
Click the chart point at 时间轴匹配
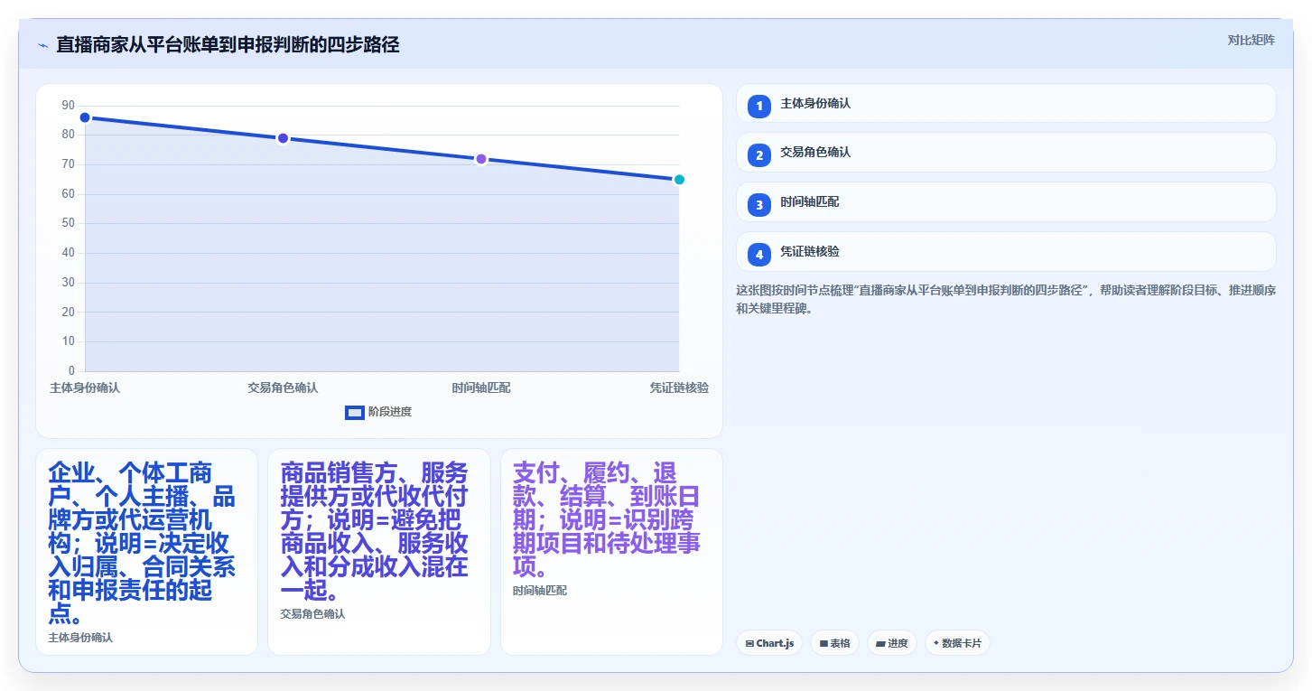[481, 159]
